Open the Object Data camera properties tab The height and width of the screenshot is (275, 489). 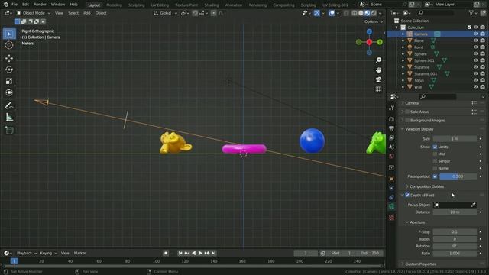[392, 206]
